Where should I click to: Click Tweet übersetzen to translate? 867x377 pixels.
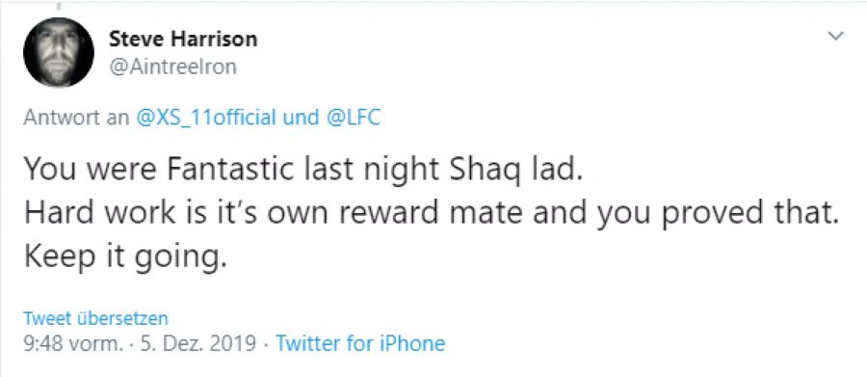click(95, 319)
